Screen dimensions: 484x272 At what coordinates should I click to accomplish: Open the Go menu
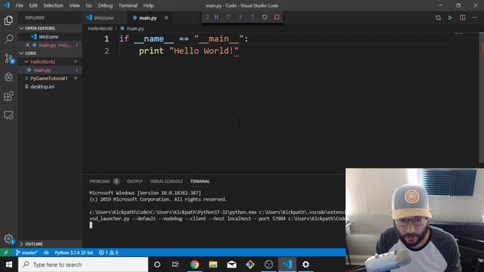point(89,5)
